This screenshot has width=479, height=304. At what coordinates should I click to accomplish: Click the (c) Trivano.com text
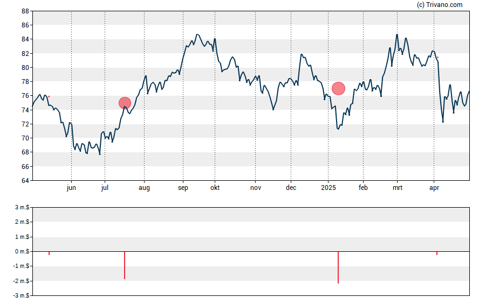pos(440,4)
